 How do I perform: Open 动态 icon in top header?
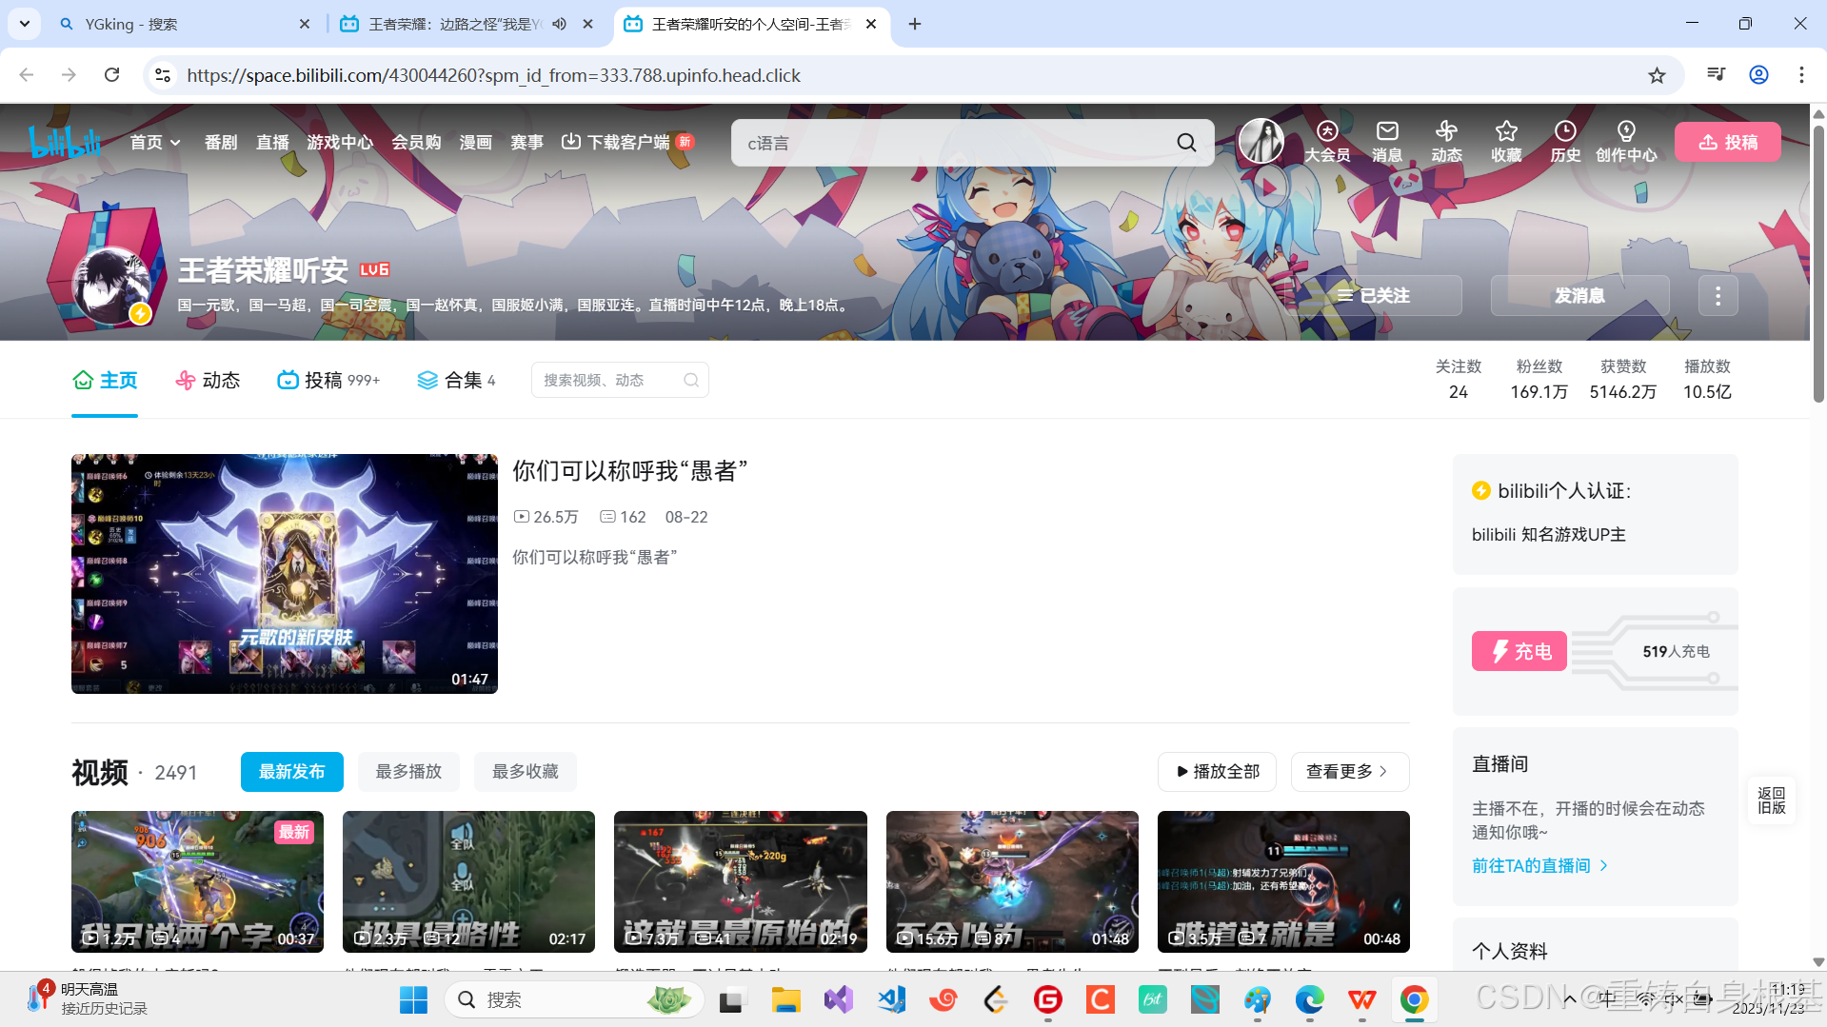point(1446,142)
